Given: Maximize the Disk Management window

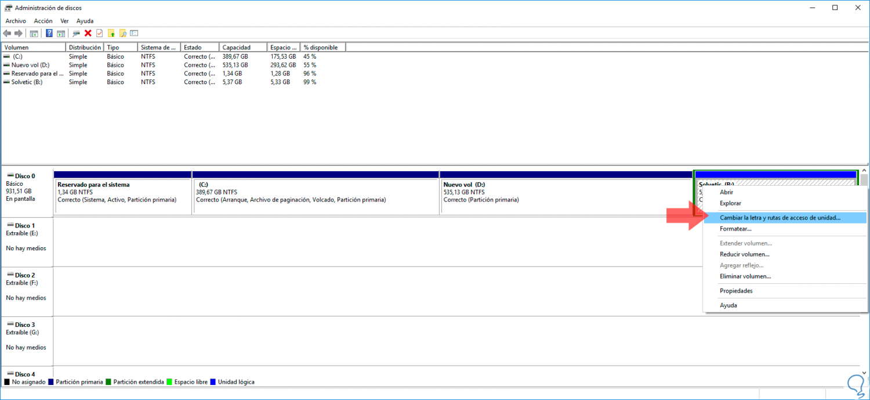Looking at the screenshot, I should [835, 8].
